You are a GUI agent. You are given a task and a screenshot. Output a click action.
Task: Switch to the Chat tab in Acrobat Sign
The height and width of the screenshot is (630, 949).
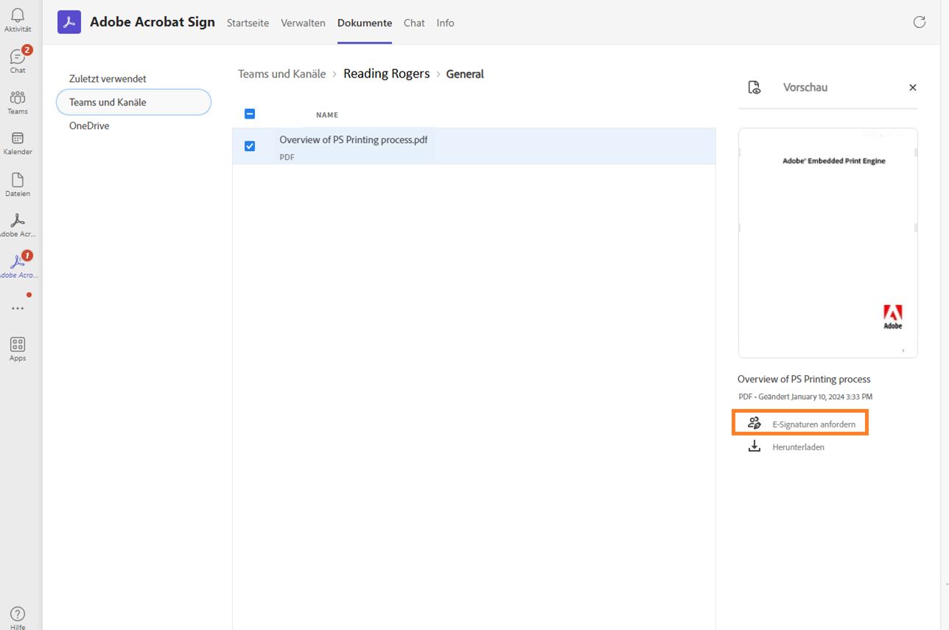pos(414,23)
